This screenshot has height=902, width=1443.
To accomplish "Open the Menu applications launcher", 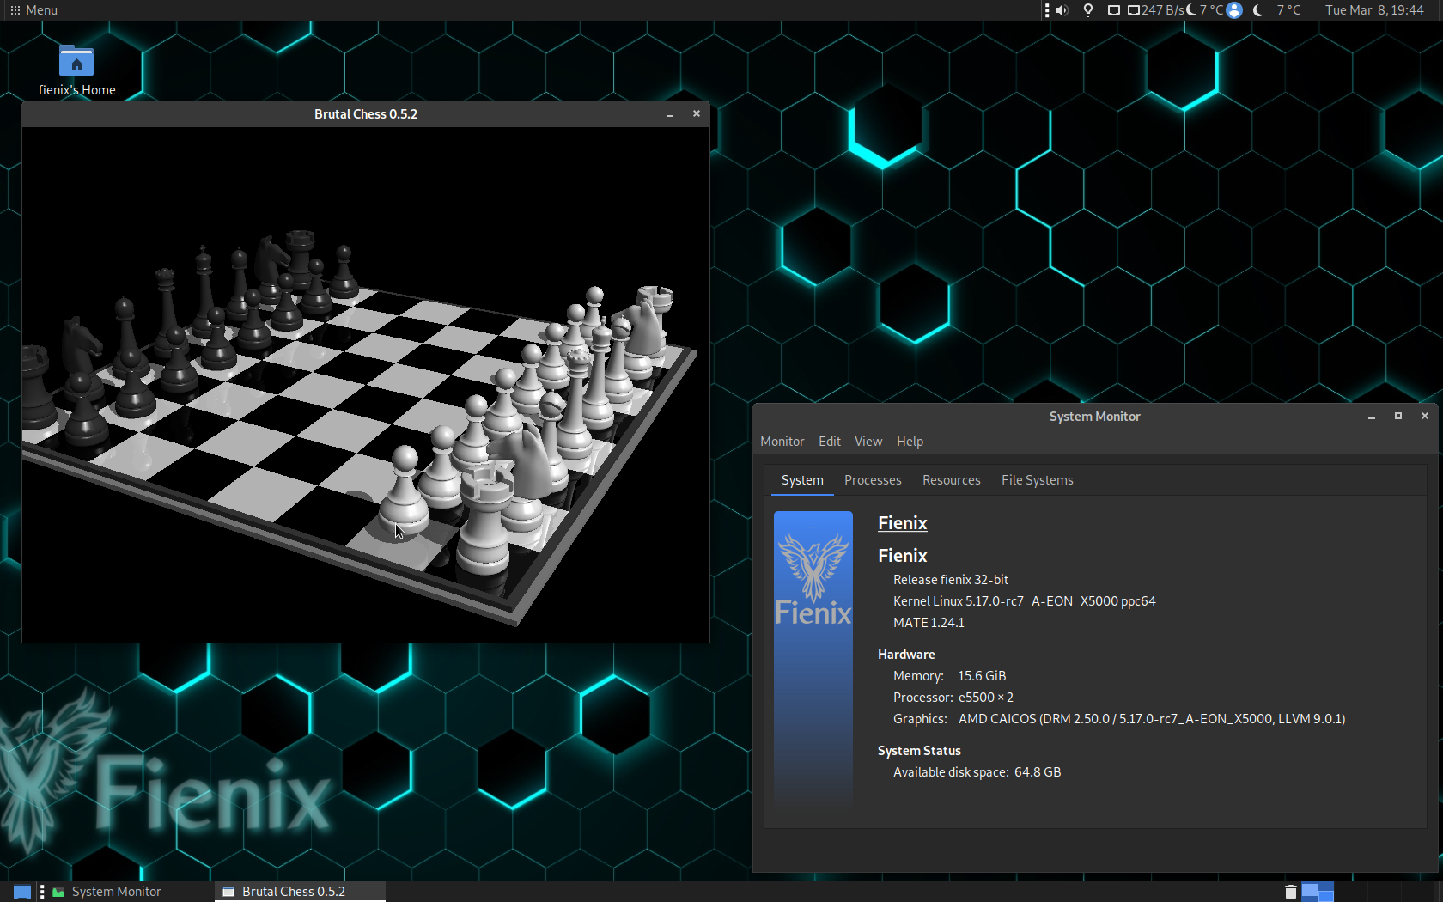I will point(34,10).
